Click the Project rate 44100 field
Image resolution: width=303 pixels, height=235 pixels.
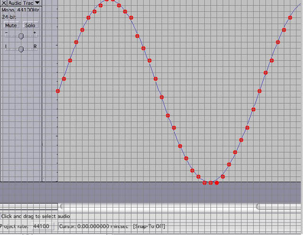pyautogui.click(x=42, y=226)
